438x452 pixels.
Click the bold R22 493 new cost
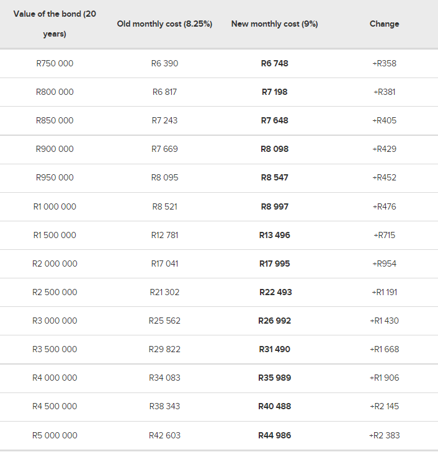(275, 292)
